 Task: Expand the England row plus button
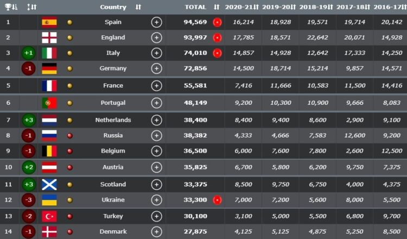point(156,37)
